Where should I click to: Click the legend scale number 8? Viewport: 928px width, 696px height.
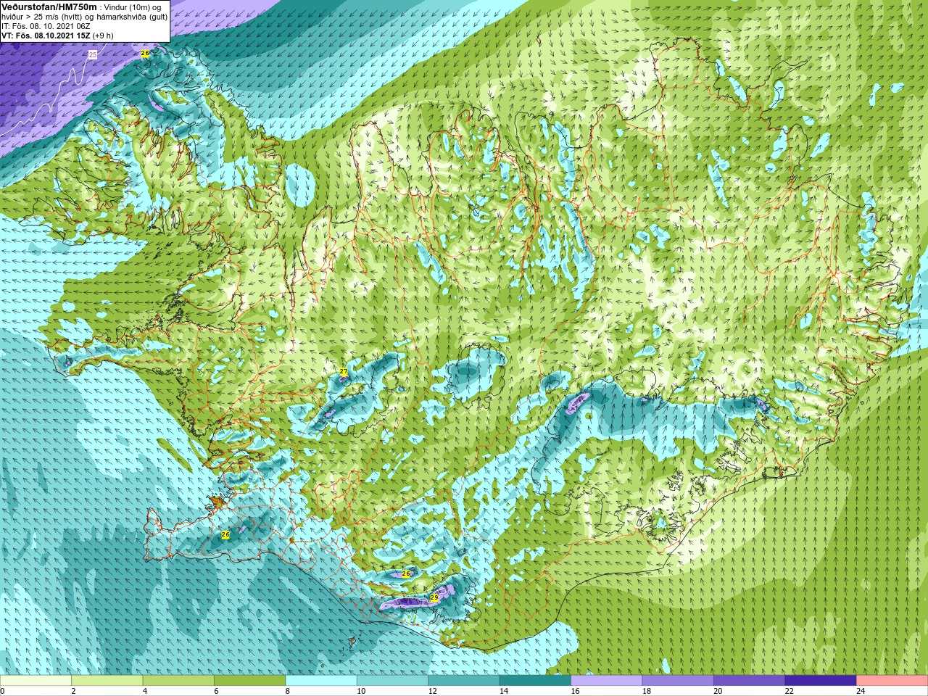point(288,691)
